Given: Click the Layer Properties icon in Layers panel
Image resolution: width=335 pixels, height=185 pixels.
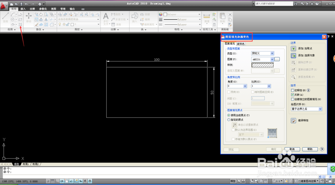Looking at the screenshot, I should point(60,14).
